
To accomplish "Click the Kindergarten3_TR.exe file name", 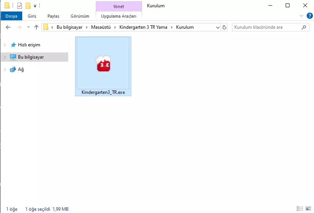I will tap(103, 92).
